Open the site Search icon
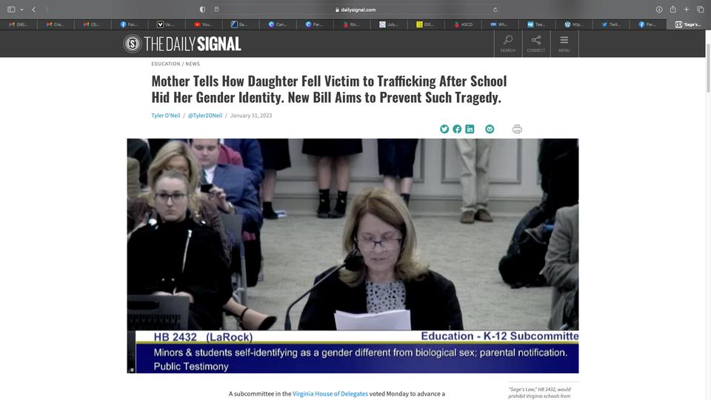Image resolution: width=711 pixels, height=400 pixels. (x=508, y=44)
